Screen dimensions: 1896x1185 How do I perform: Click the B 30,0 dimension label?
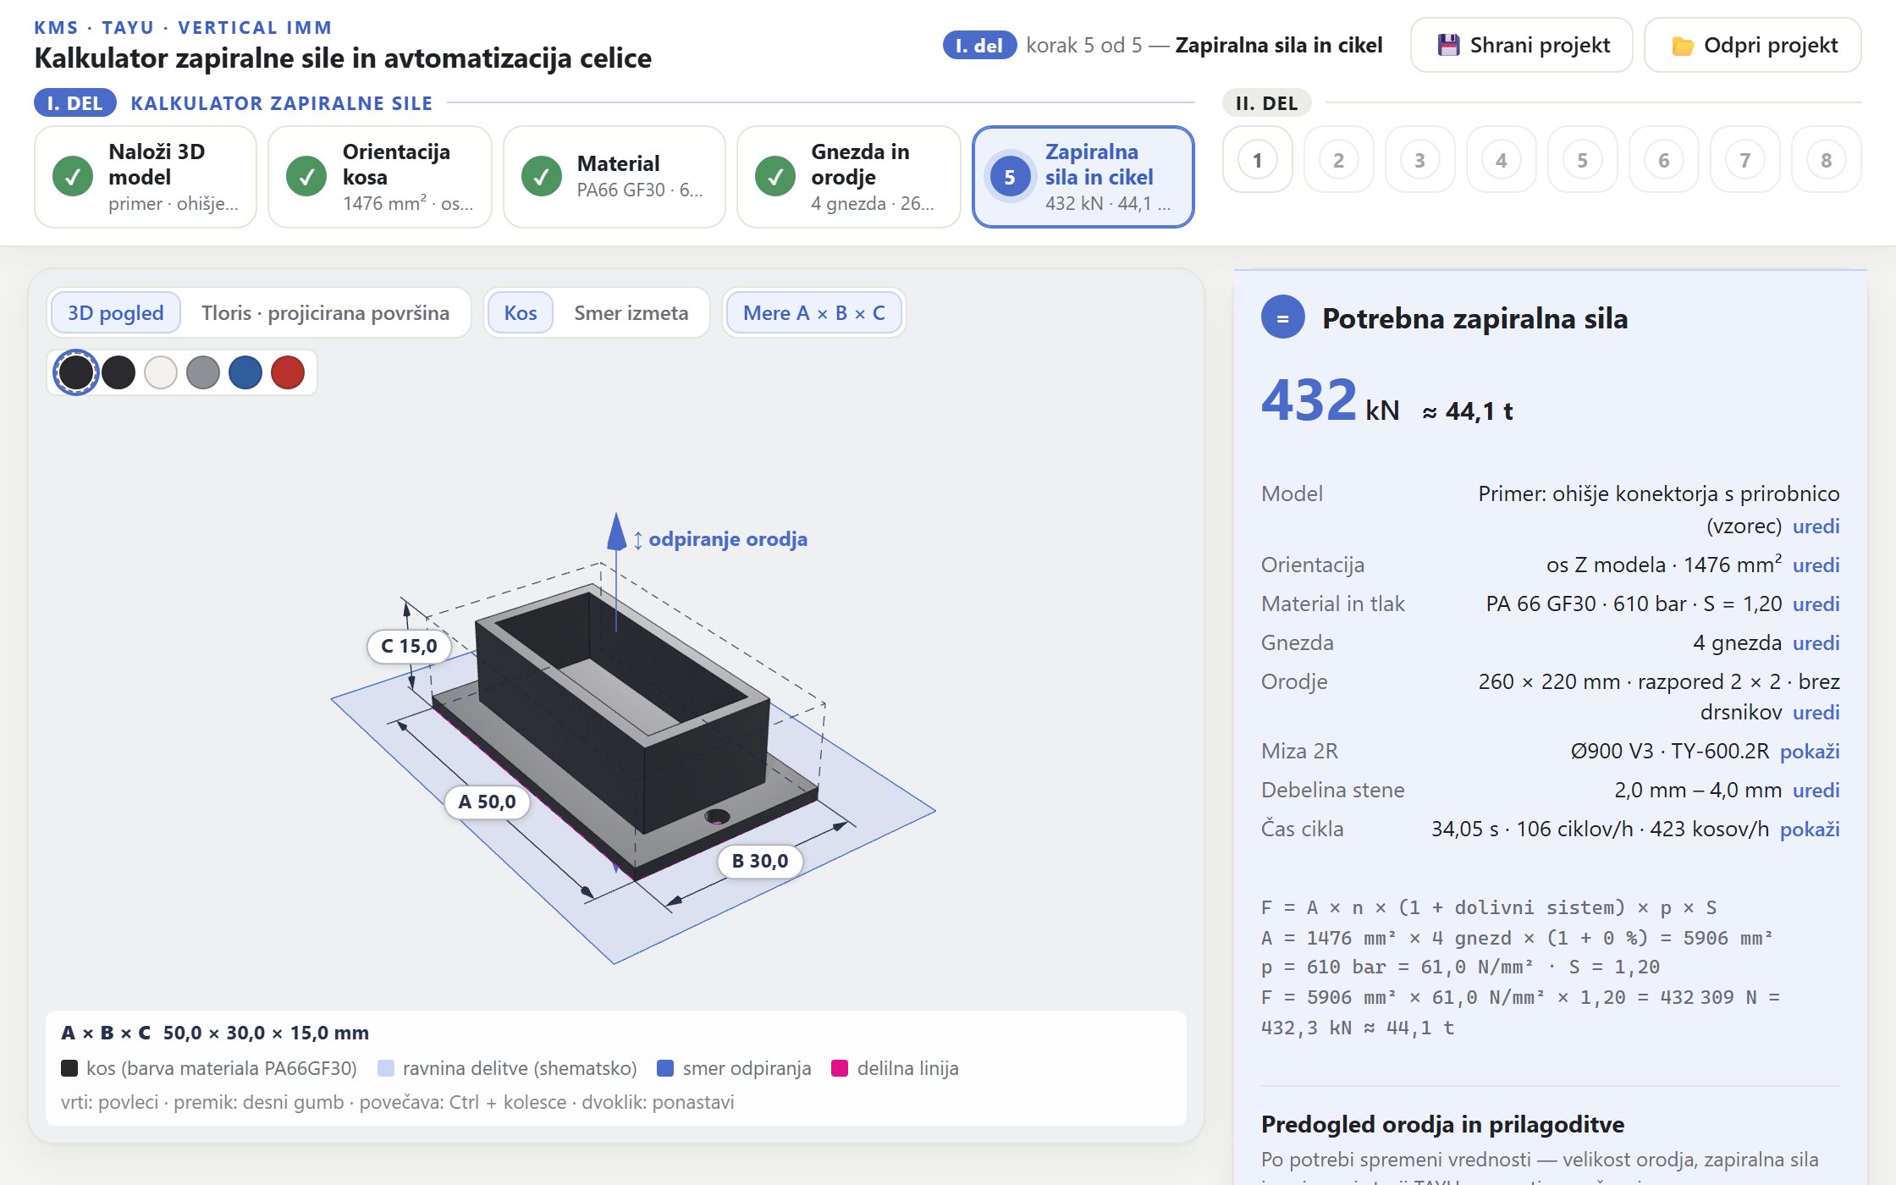(760, 862)
